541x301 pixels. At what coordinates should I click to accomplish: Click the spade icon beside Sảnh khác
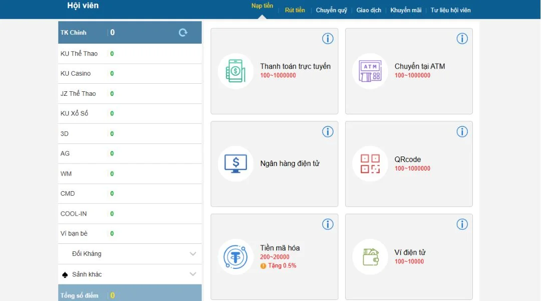pyautogui.click(x=65, y=275)
